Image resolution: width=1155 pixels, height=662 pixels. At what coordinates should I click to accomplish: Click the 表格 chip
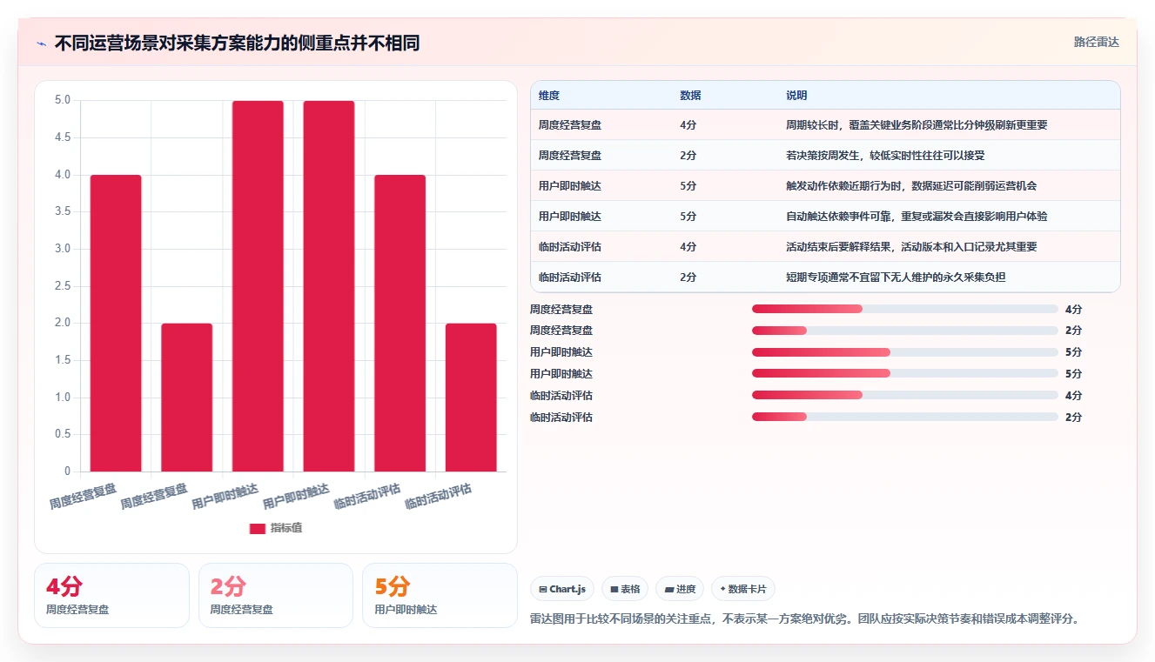[624, 589]
